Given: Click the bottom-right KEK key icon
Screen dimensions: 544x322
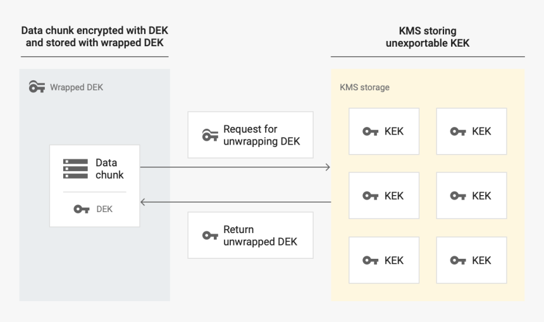Looking at the screenshot, I should 458,260.
